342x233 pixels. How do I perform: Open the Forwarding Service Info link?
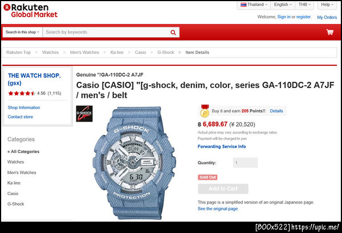point(222,147)
